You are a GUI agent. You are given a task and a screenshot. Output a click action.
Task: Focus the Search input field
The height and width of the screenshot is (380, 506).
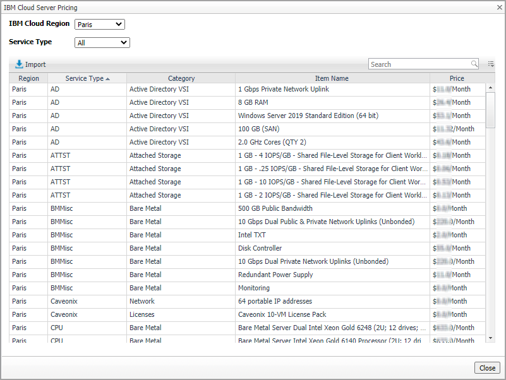(419, 64)
